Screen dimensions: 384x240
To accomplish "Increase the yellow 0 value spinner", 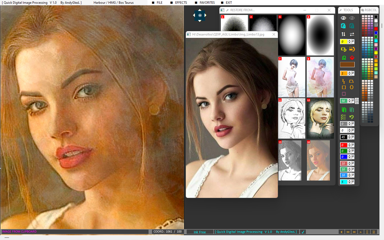I will [349, 40].
